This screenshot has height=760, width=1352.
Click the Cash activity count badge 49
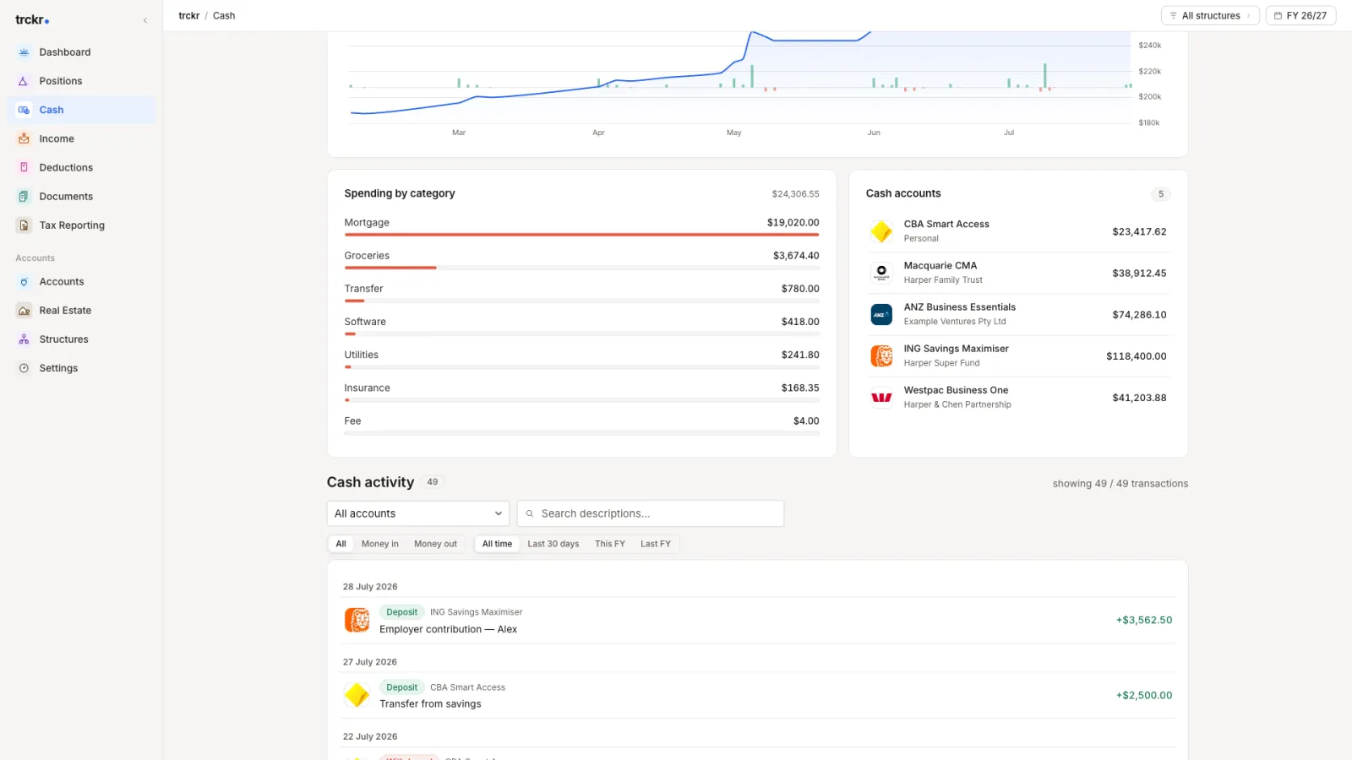click(x=433, y=482)
